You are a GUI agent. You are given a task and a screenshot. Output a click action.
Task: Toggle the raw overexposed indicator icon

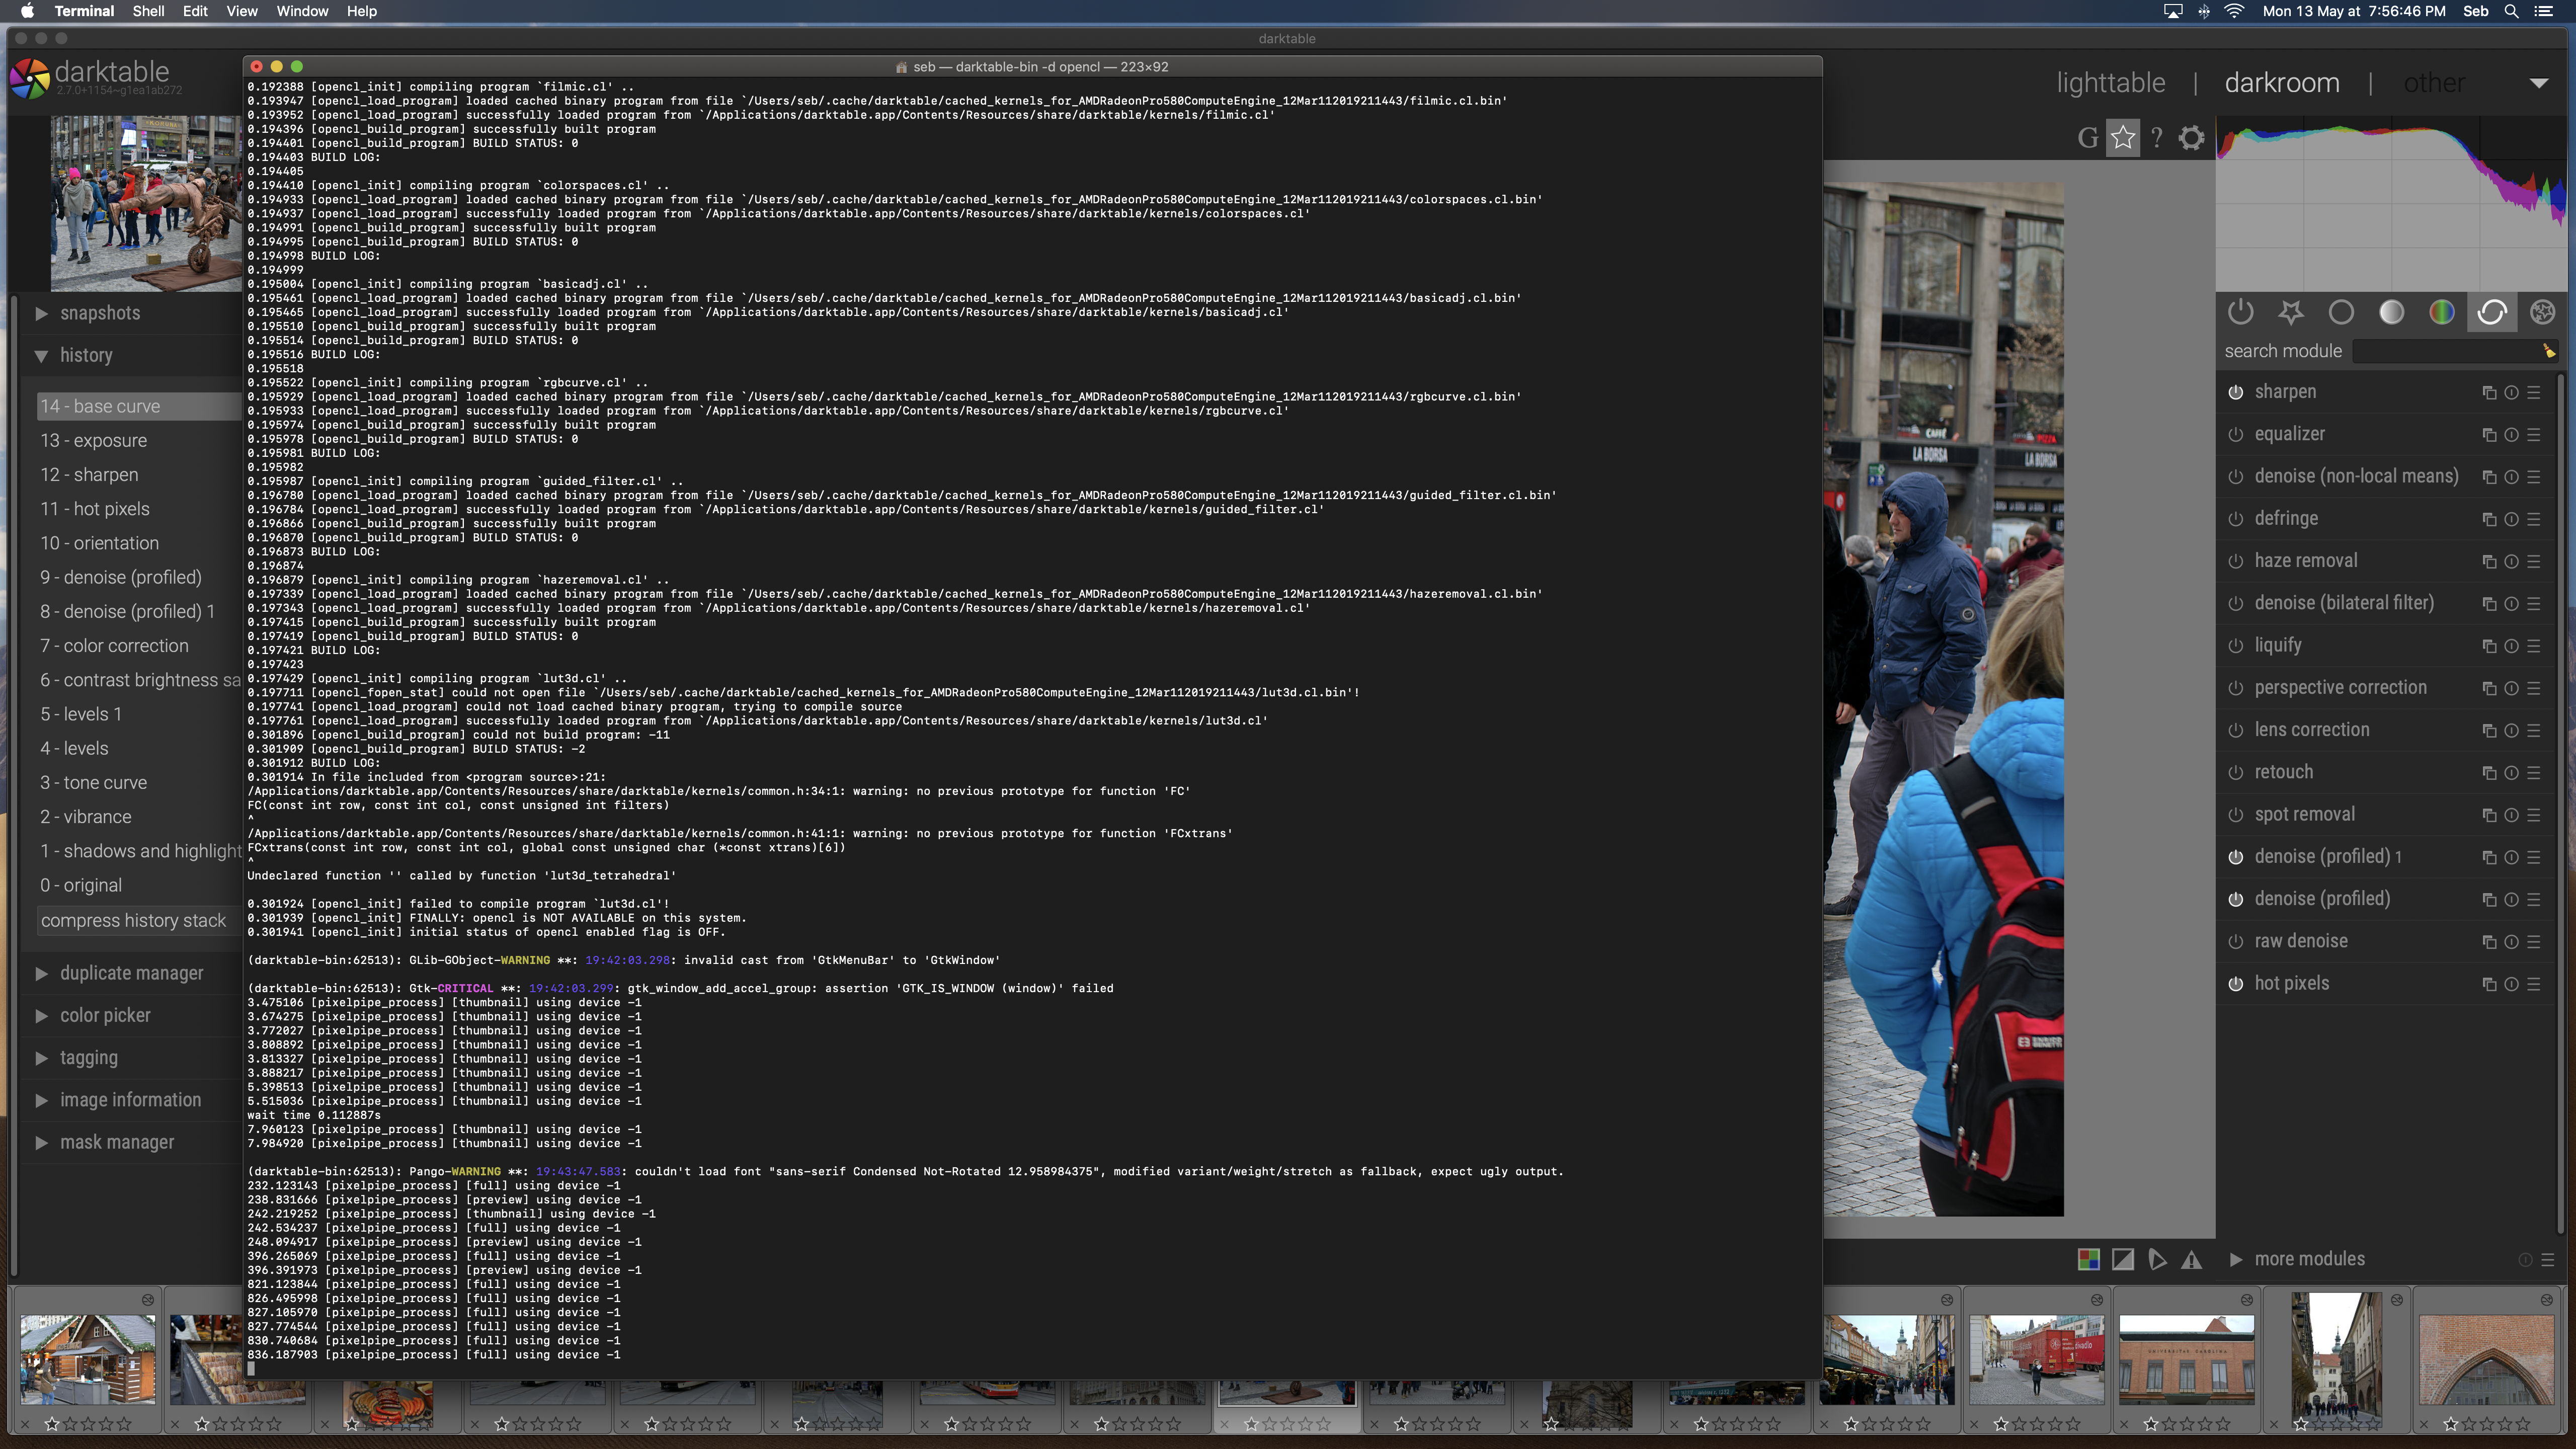[2088, 1260]
